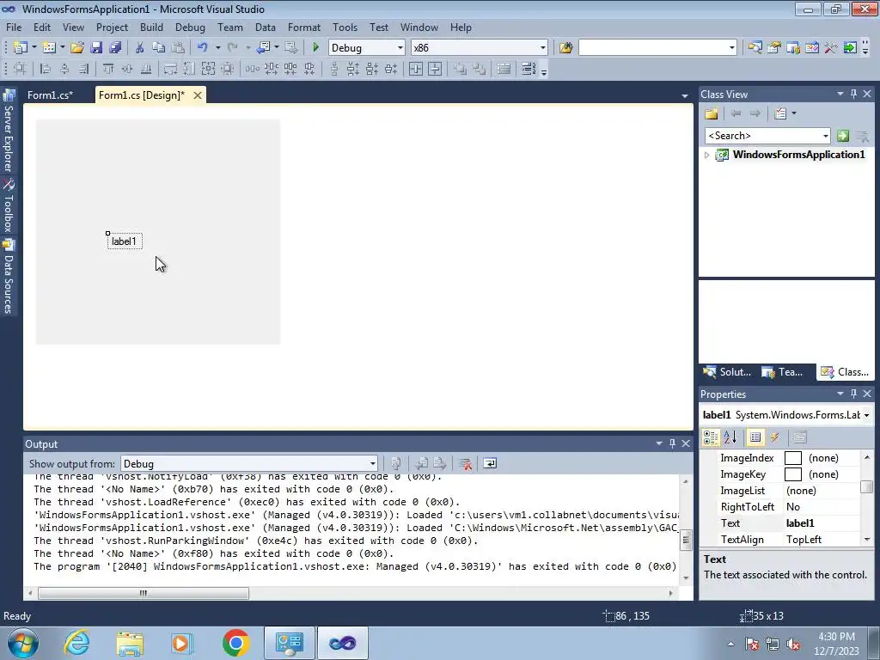Open the label1 object selector dropdown
Image resolution: width=880 pixels, height=660 pixels.
click(x=866, y=415)
